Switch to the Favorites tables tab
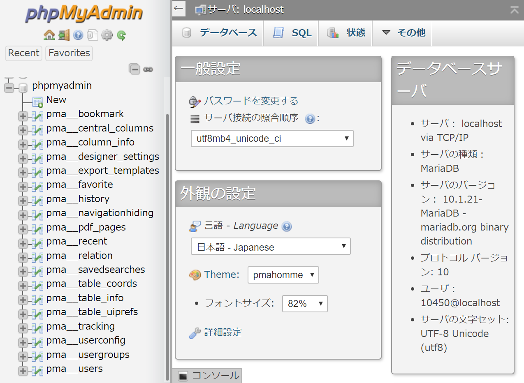 coord(69,53)
